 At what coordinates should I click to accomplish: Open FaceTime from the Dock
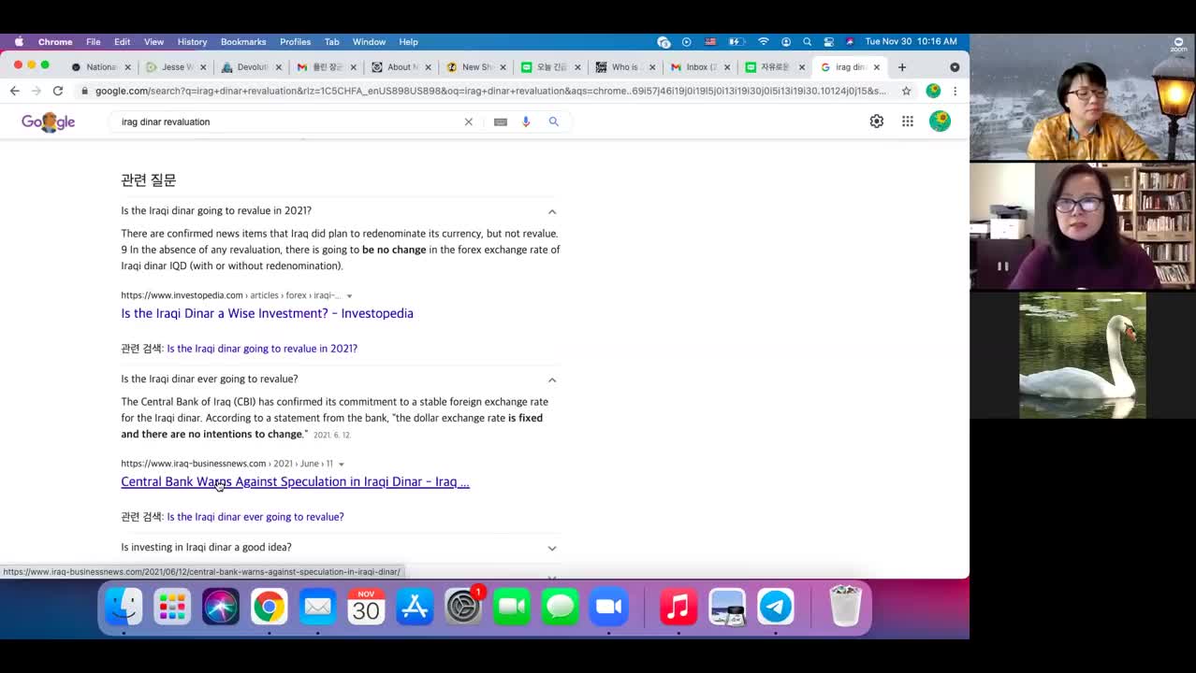click(512, 608)
